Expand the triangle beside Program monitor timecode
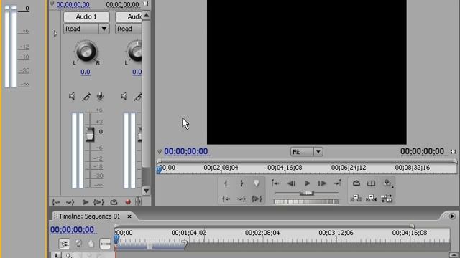 [160, 151]
